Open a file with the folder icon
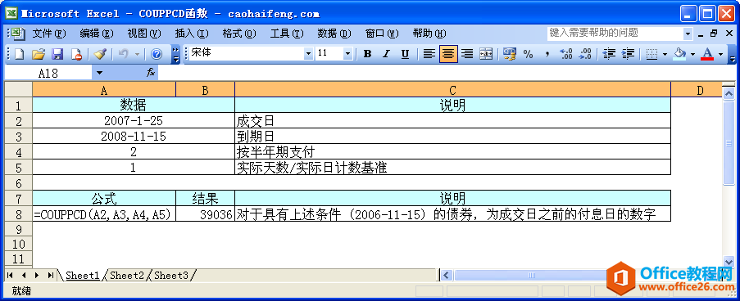 coord(39,54)
